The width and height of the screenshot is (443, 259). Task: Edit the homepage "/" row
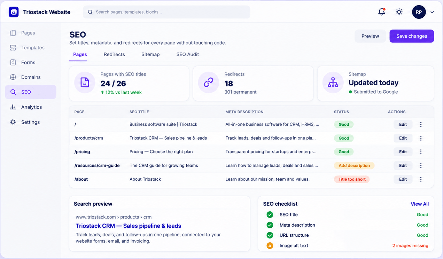click(403, 124)
